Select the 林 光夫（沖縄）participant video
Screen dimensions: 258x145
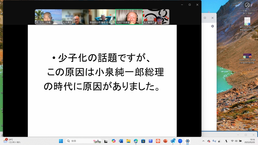[48, 17]
